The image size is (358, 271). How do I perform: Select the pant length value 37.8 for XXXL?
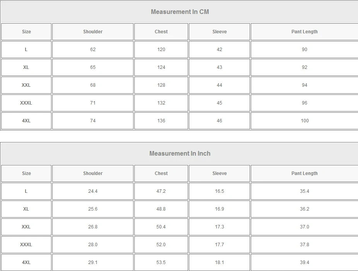pyautogui.click(x=305, y=245)
